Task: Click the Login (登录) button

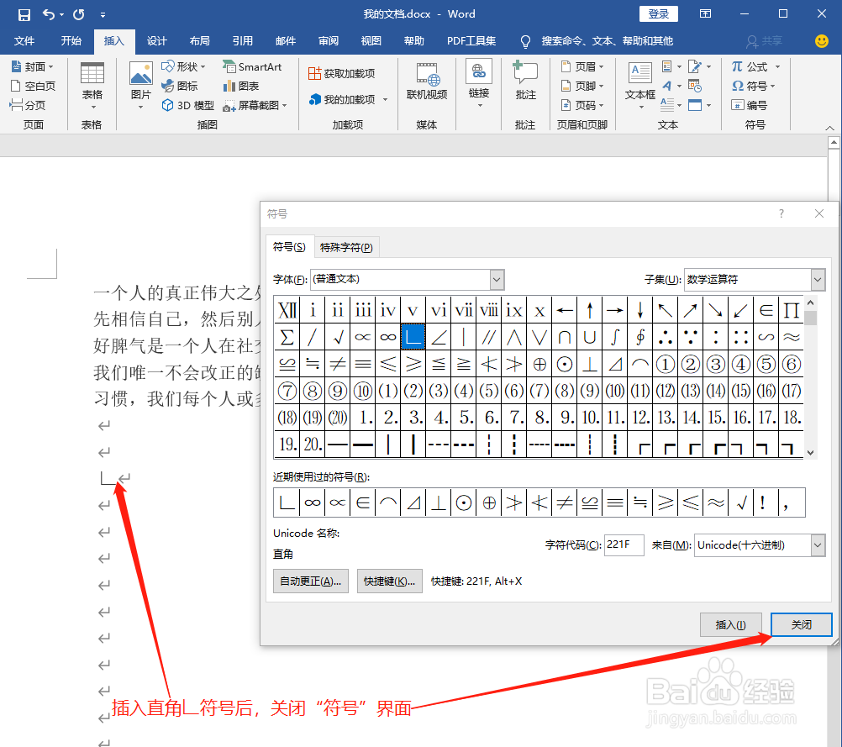Action: (658, 14)
